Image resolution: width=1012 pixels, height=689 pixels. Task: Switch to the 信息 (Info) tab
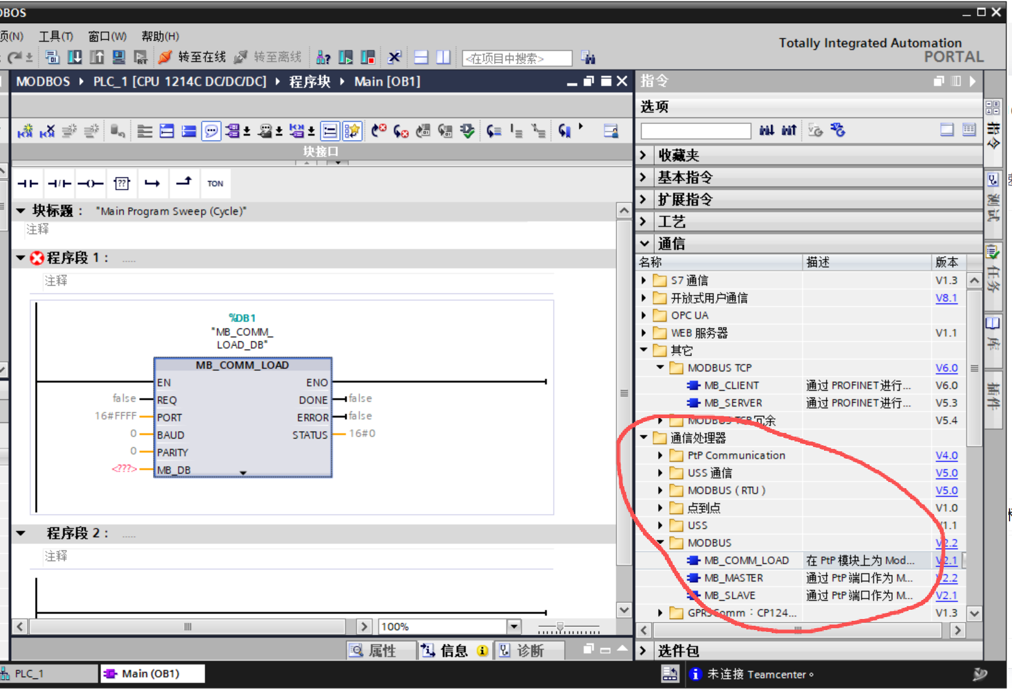(x=453, y=651)
